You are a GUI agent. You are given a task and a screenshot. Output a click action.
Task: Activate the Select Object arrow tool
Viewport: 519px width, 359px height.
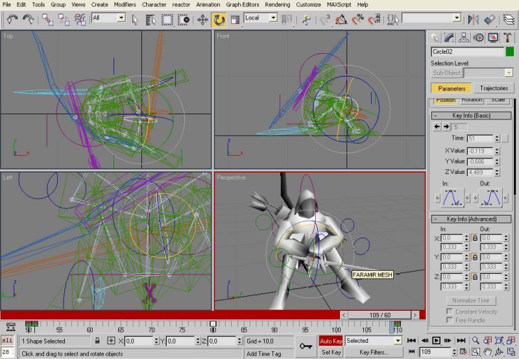tap(135, 20)
